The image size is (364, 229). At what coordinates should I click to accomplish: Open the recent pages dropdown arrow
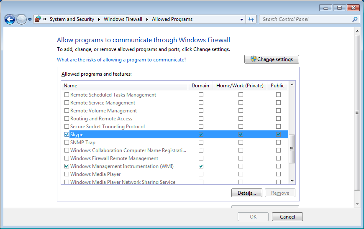(30, 20)
